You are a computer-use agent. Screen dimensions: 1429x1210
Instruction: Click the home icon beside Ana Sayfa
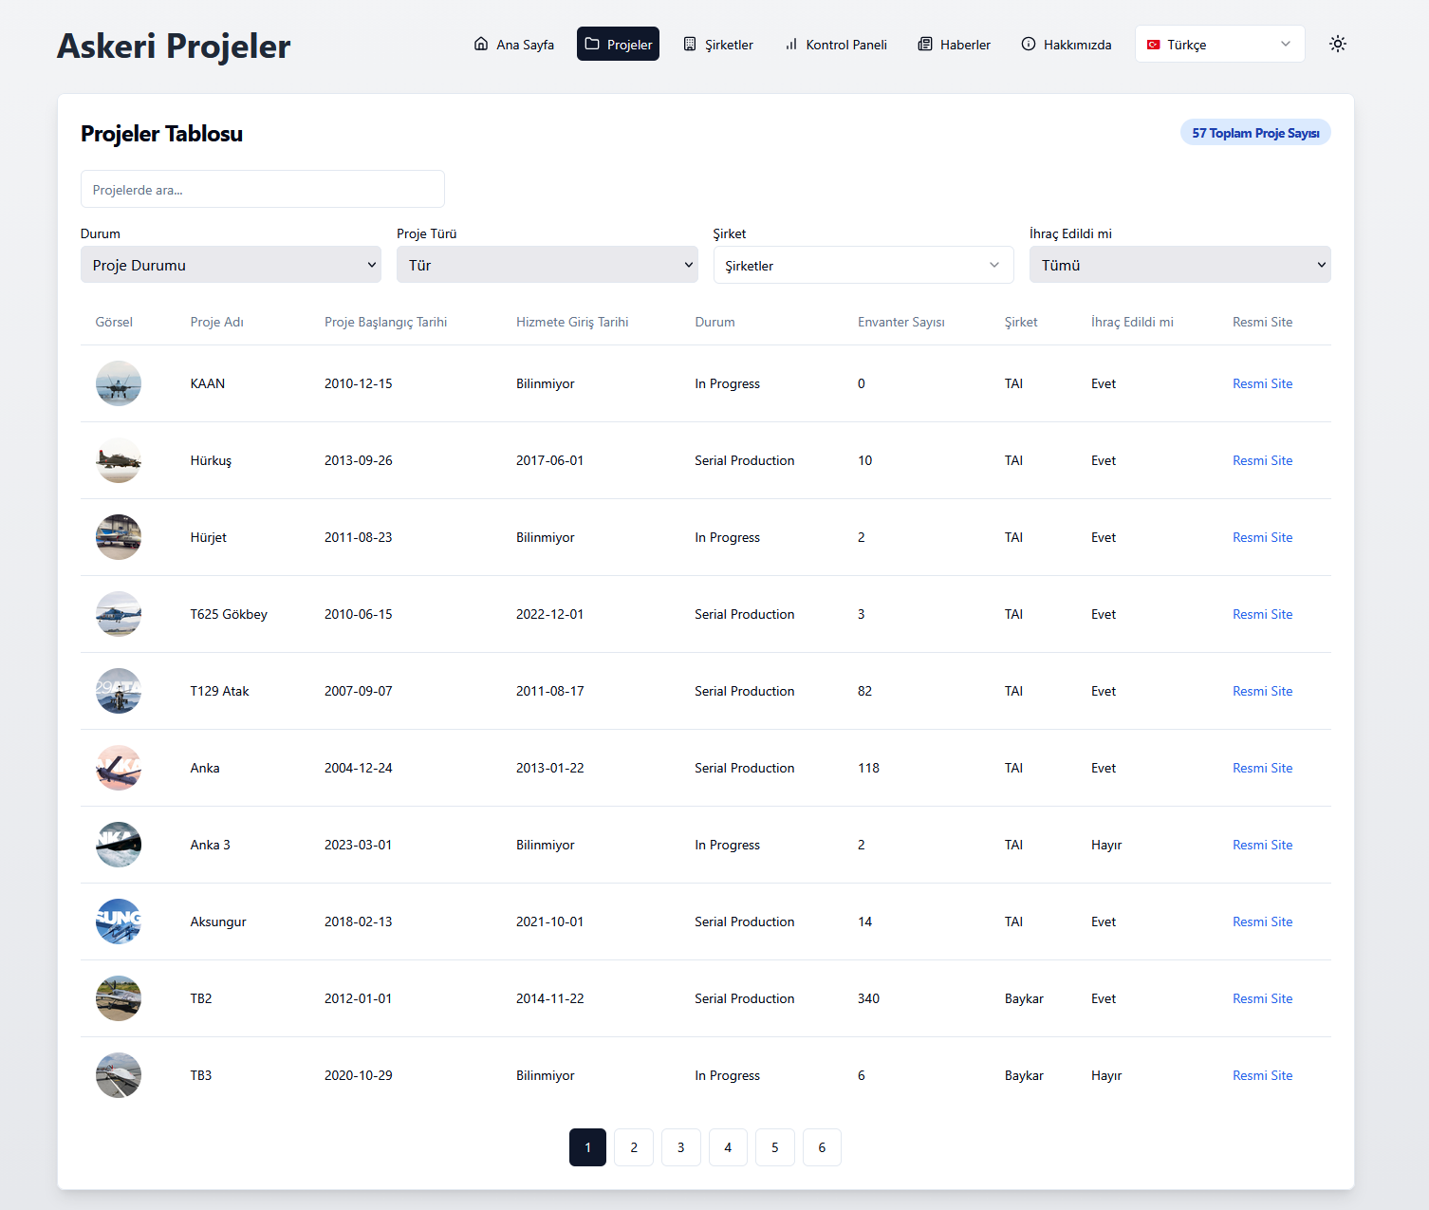click(x=481, y=44)
